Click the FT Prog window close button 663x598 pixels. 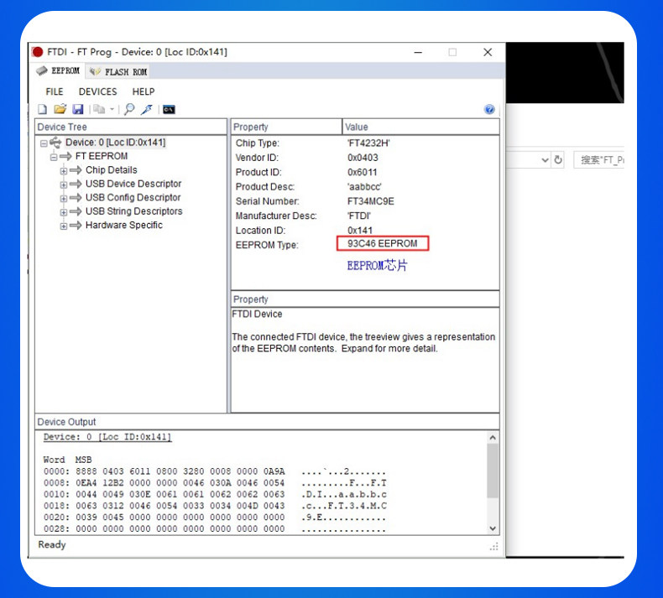coord(488,52)
